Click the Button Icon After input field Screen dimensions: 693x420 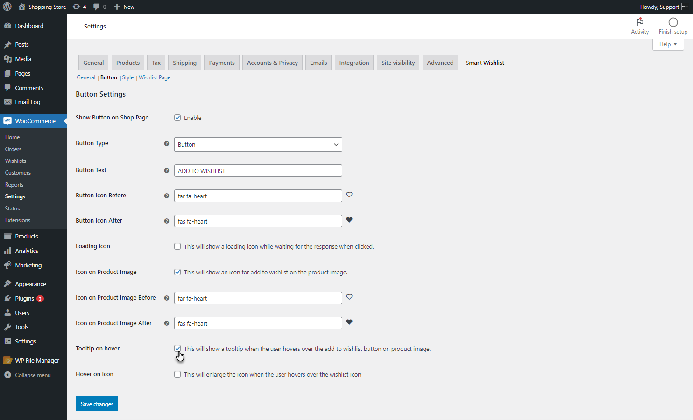(x=258, y=221)
